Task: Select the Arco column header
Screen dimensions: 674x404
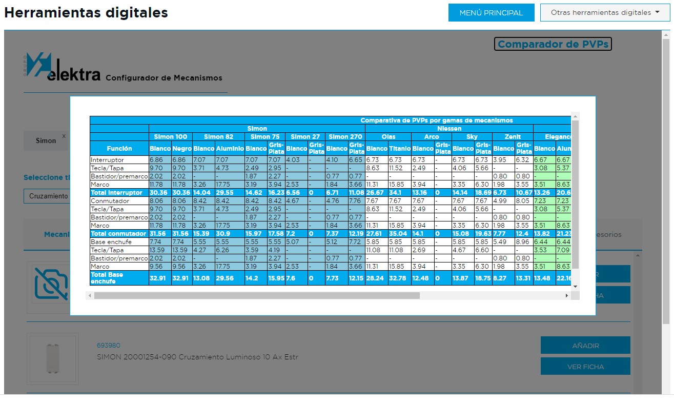Action: [x=431, y=137]
